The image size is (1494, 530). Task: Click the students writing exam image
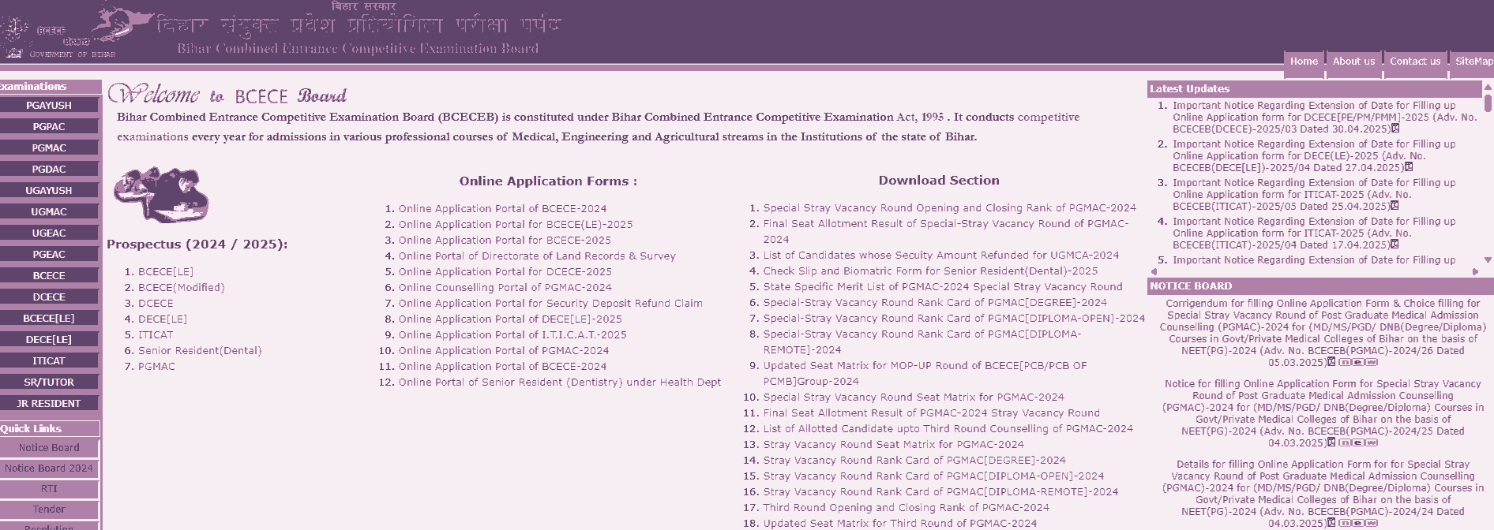(x=161, y=195)
